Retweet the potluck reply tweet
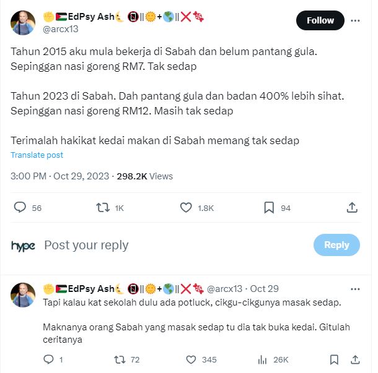378x373 pixels. pos(120,359)
